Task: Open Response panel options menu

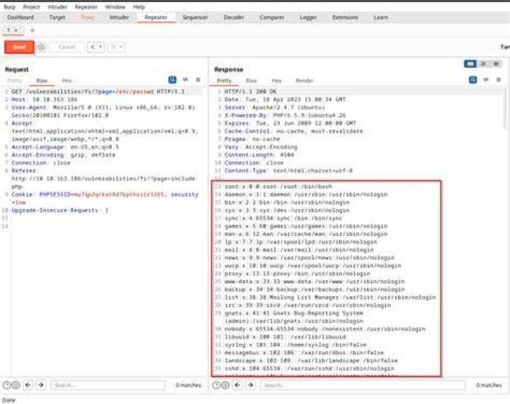Action: point(498,80)
